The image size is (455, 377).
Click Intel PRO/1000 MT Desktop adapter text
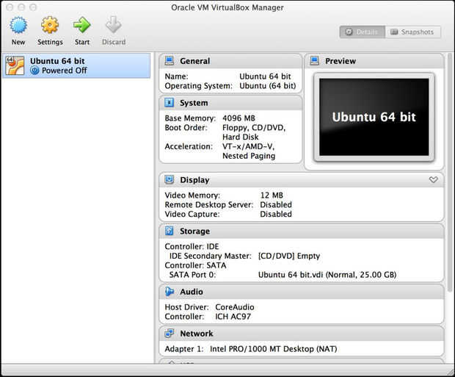[273, 349]
